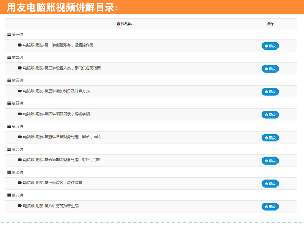The image size is (304, 231).
Task: Click camera icon for 第五讲日常财务处理 lesson
Action: click(20, 137)
